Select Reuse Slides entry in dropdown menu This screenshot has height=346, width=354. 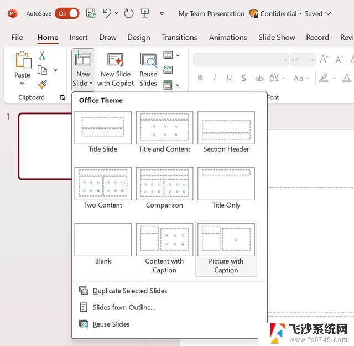click(169, 324)
